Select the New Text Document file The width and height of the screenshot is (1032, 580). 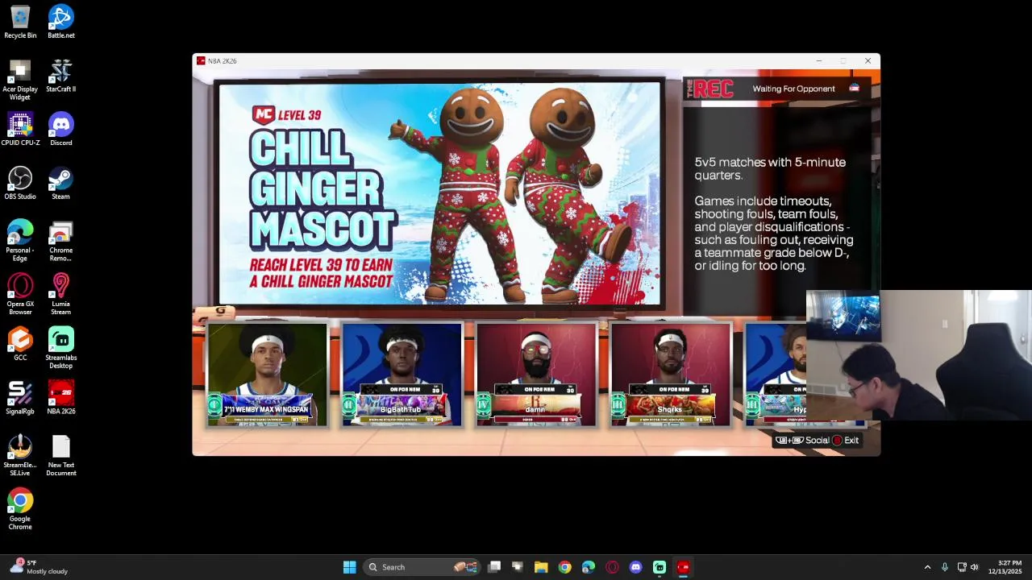[x=60, y=456]
